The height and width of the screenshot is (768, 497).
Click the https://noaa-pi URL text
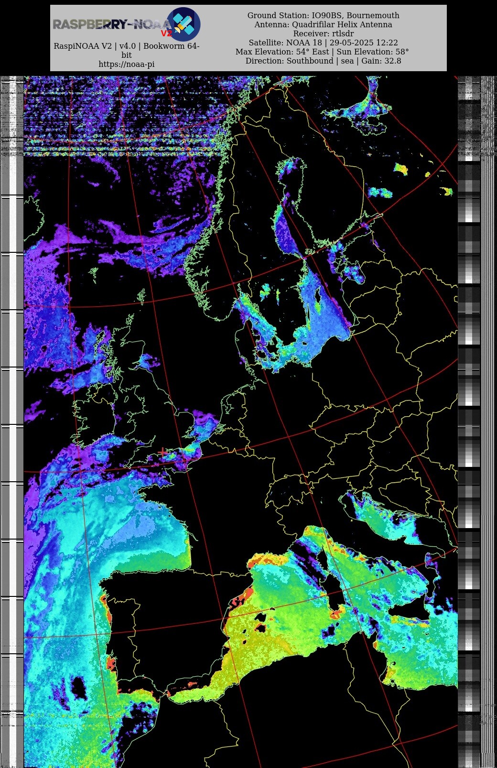[127, 64]
